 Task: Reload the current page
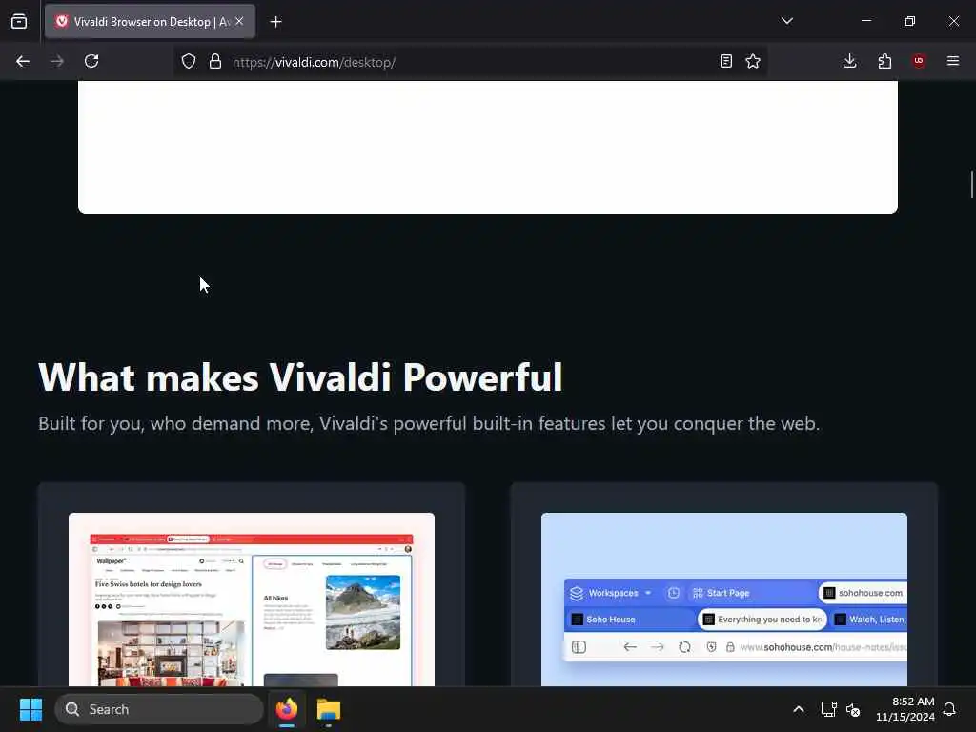(x=91, y=61)
